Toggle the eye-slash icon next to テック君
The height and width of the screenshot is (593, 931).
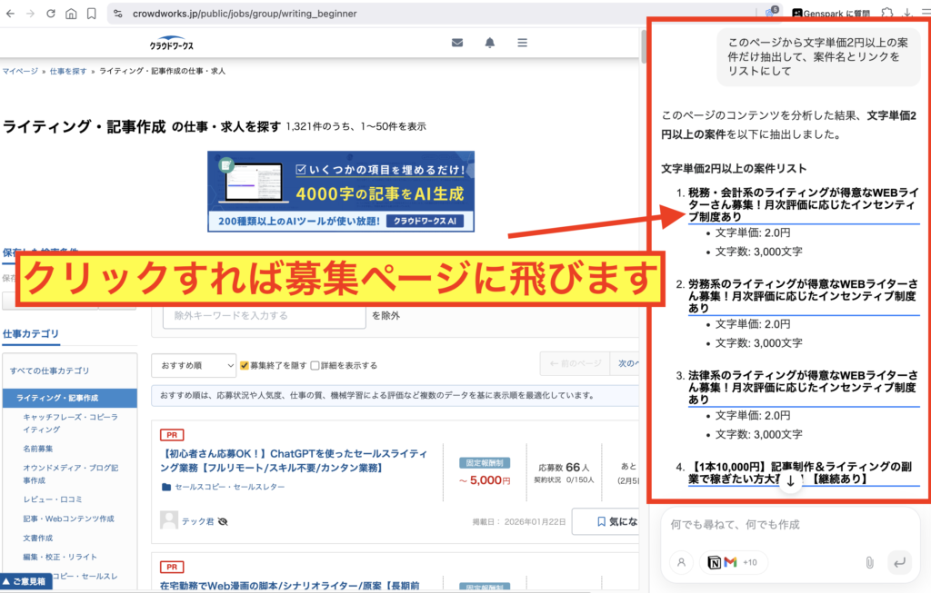click(223, 521)
